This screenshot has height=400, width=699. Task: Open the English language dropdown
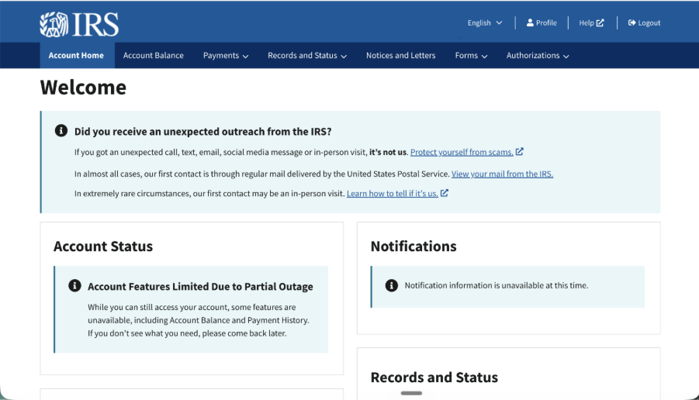pos(485,22)
